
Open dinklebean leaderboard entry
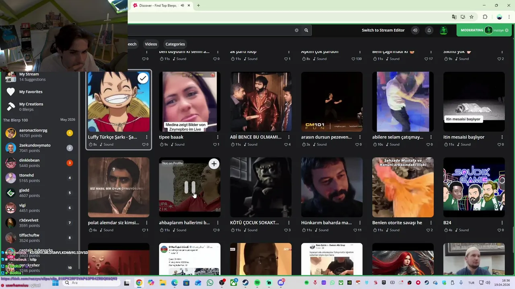click(39, 163)
